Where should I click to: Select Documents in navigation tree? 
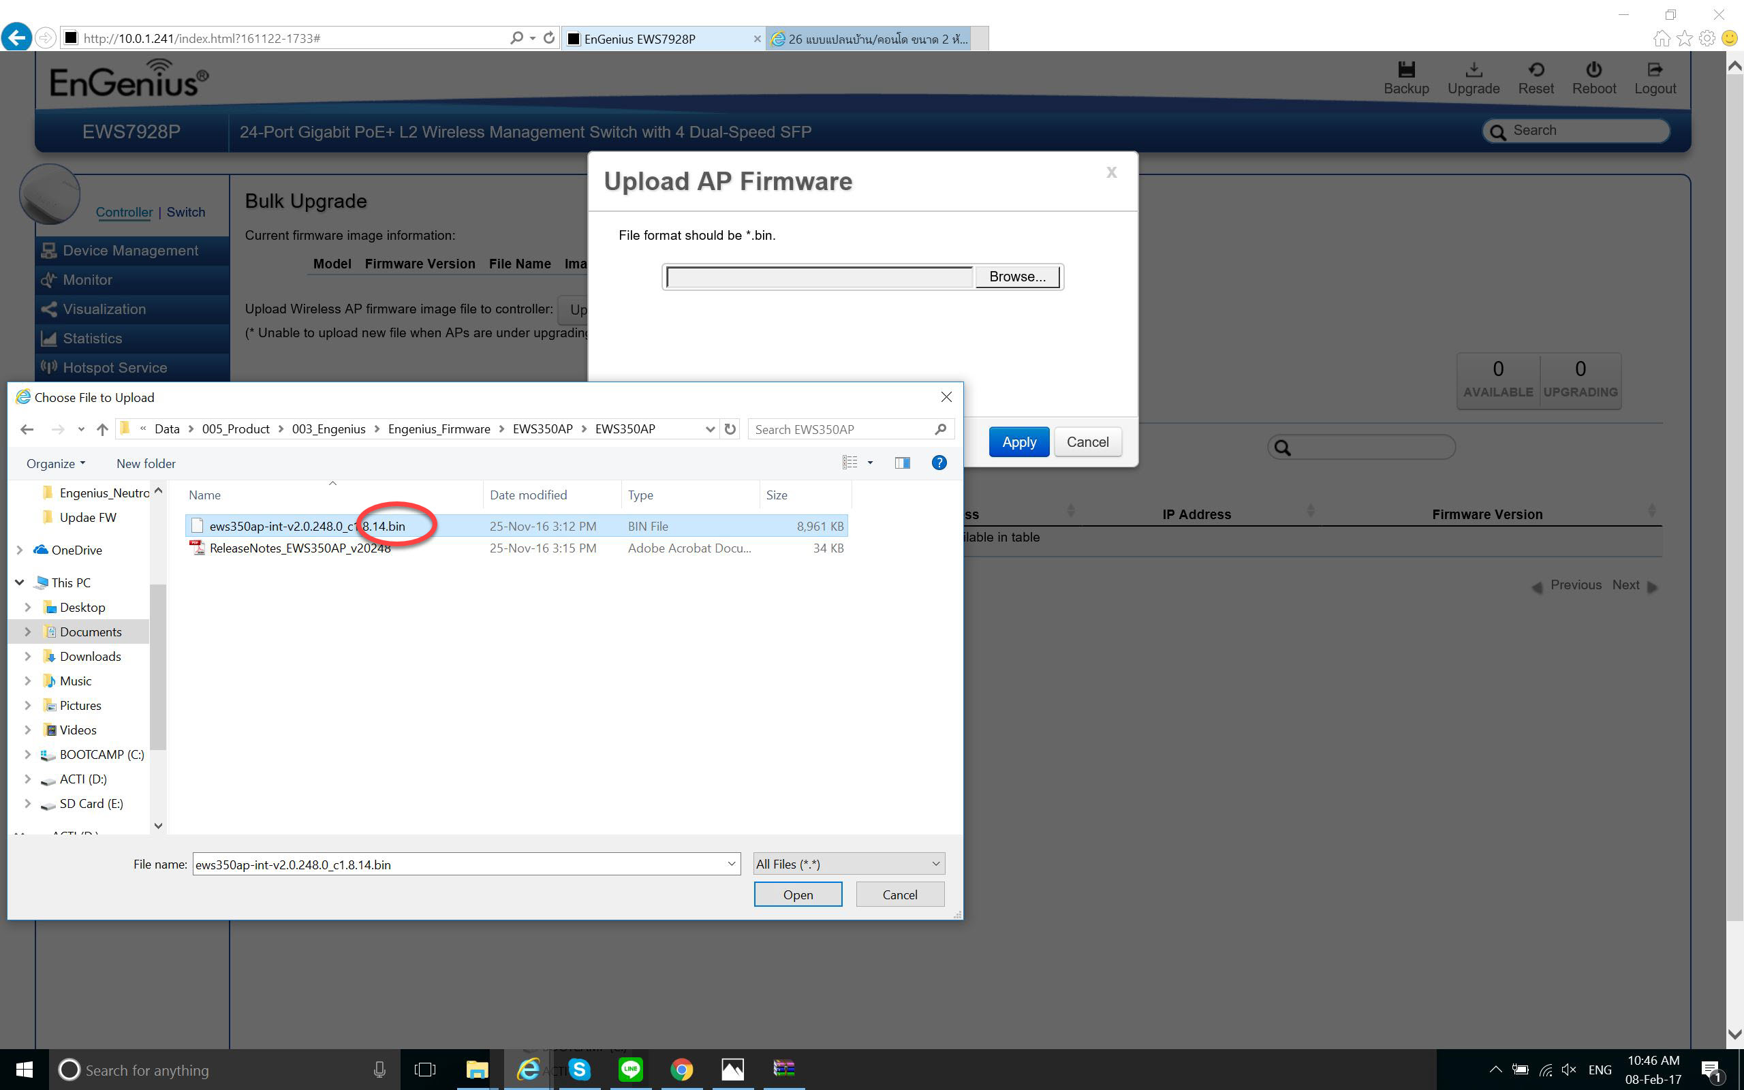point(90,632)
